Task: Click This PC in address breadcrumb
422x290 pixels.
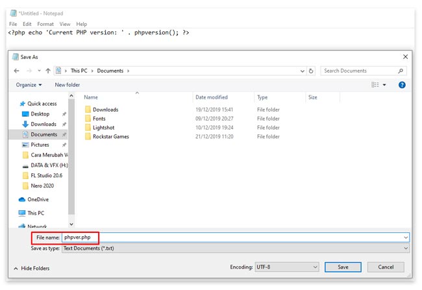Action: (x=79, y=71)
